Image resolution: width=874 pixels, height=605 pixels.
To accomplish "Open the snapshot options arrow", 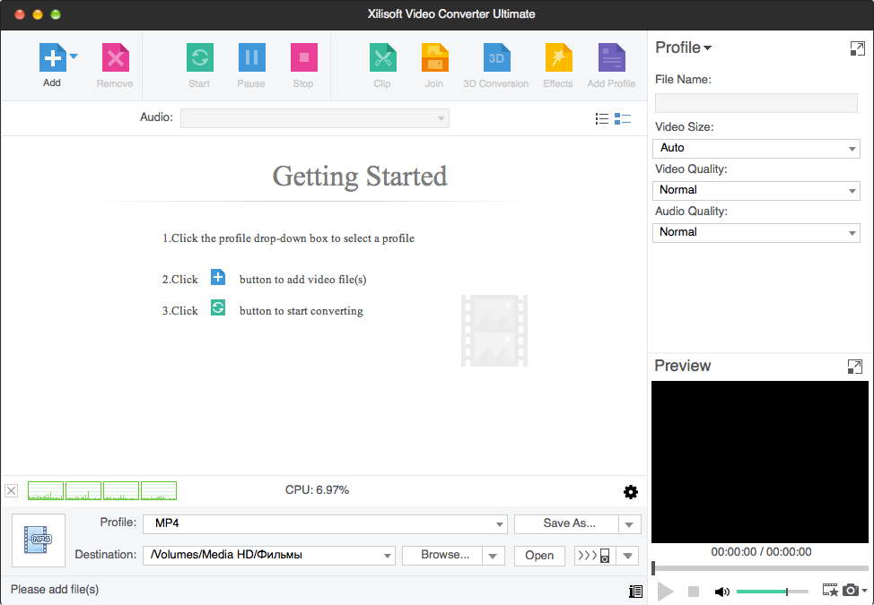I will (x=864, y=591).
